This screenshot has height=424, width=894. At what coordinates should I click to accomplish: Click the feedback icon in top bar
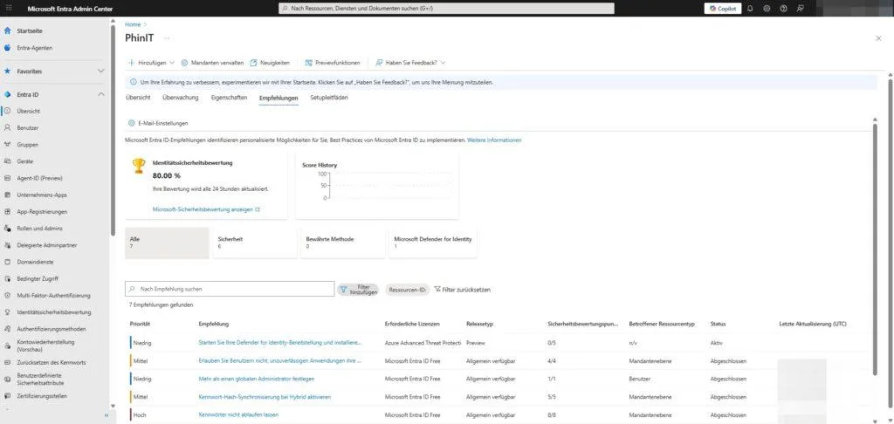point(800,8)
